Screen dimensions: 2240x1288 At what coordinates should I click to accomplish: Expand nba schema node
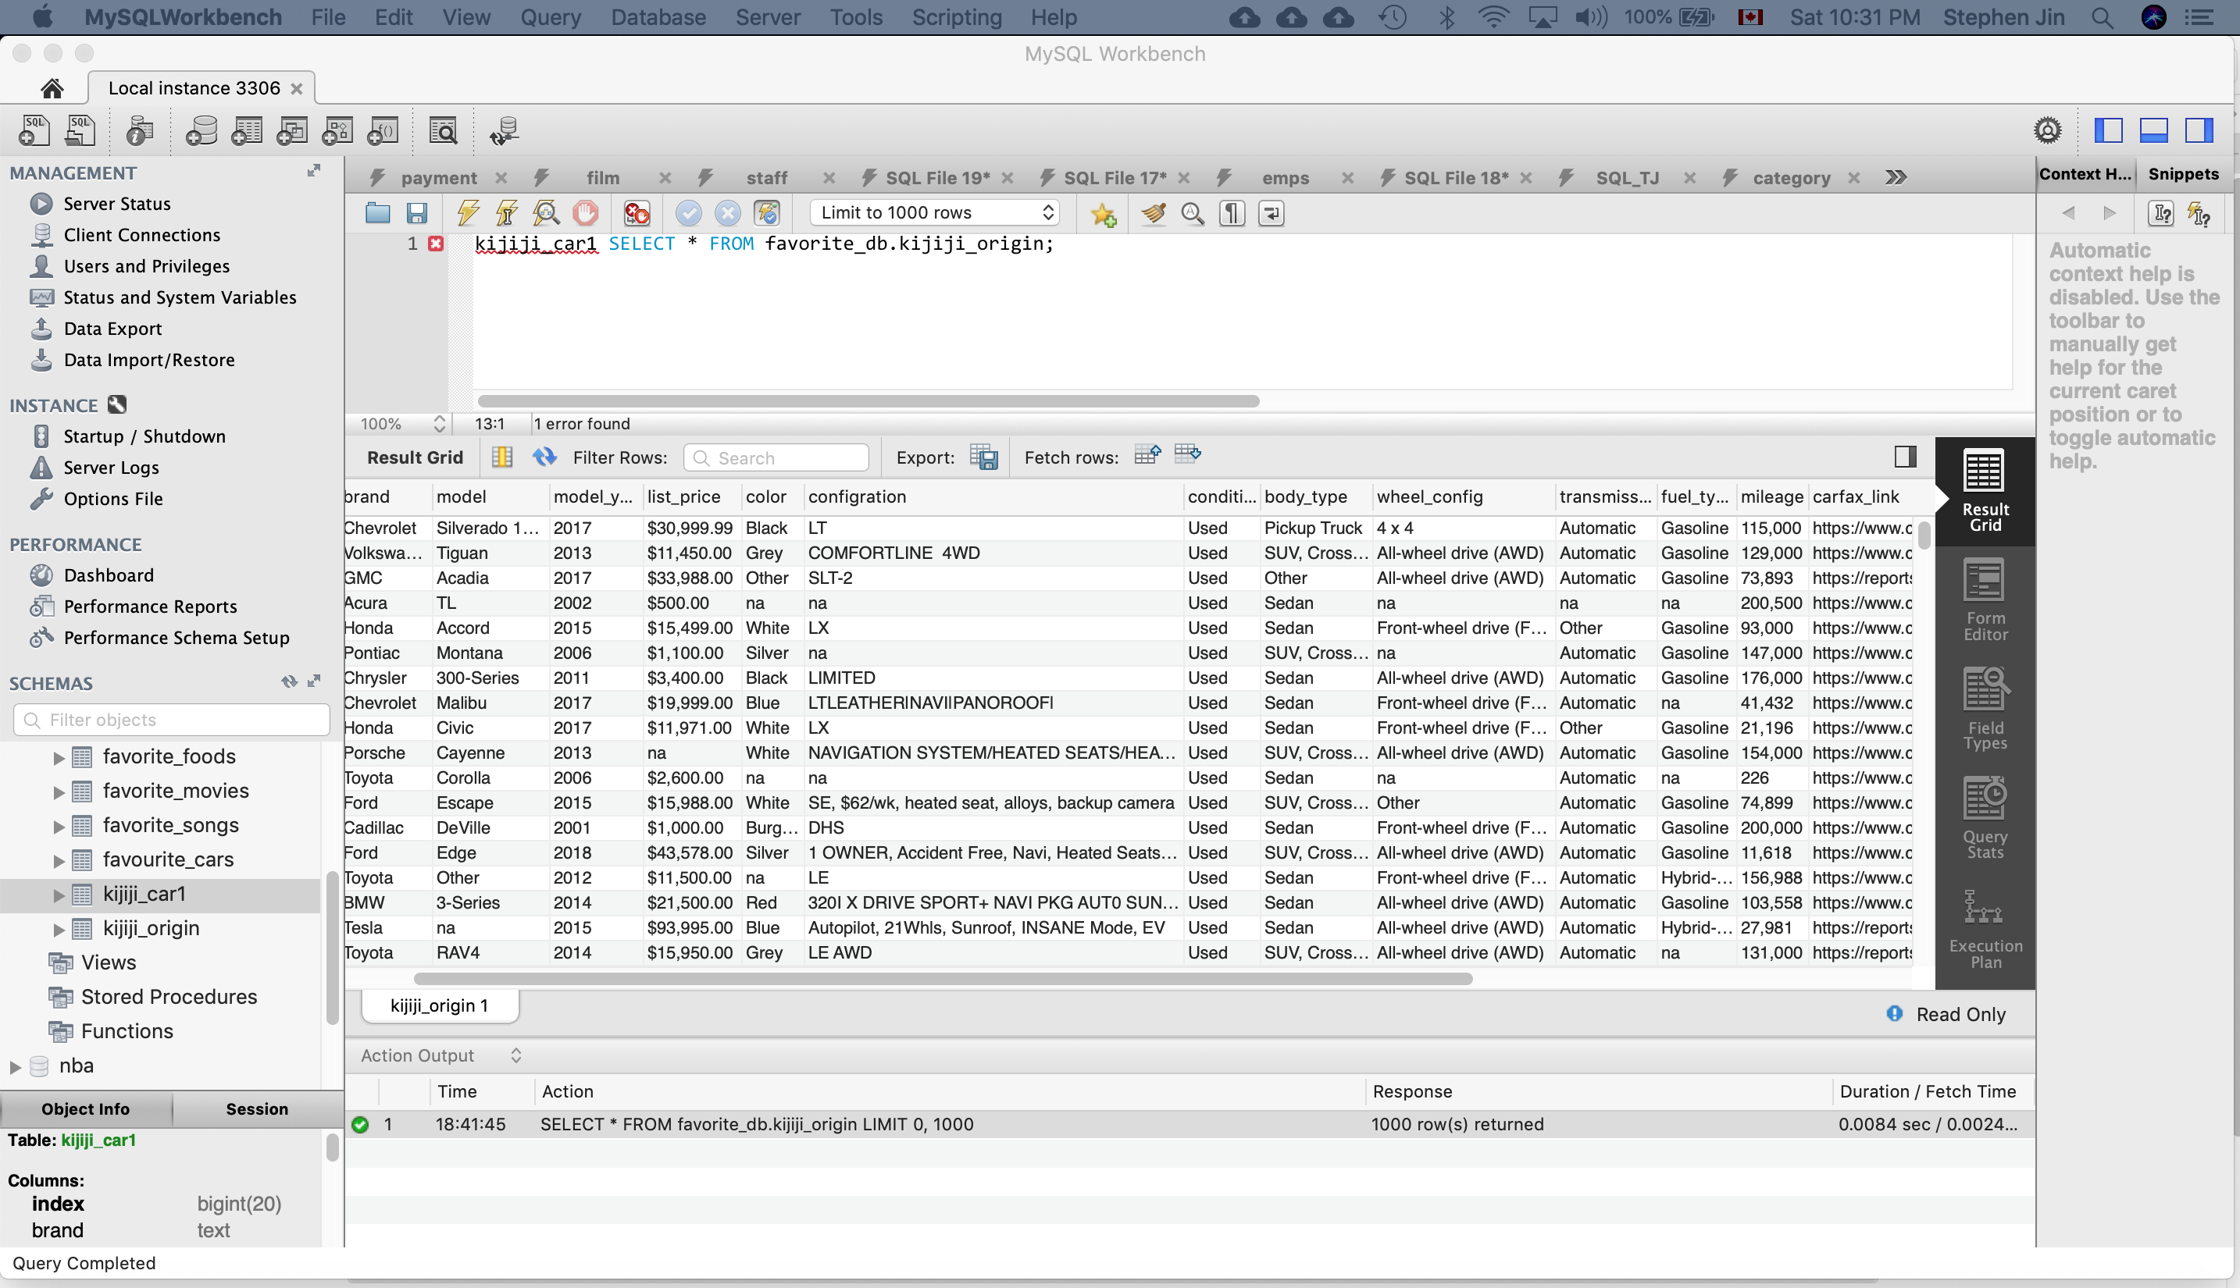point(15,1068)
